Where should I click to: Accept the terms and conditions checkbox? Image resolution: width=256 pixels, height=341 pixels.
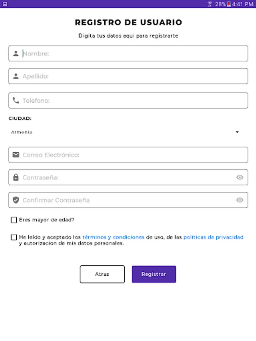(14, 237)
